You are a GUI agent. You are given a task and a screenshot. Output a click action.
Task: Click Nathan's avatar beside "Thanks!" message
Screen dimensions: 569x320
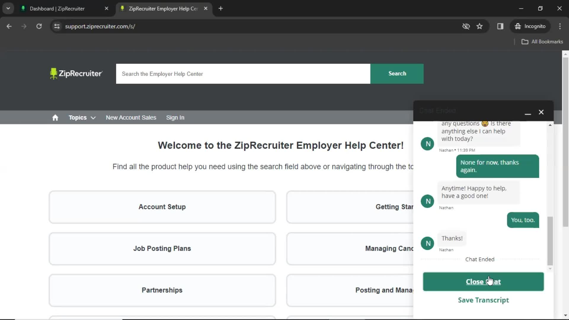[427, 243]
